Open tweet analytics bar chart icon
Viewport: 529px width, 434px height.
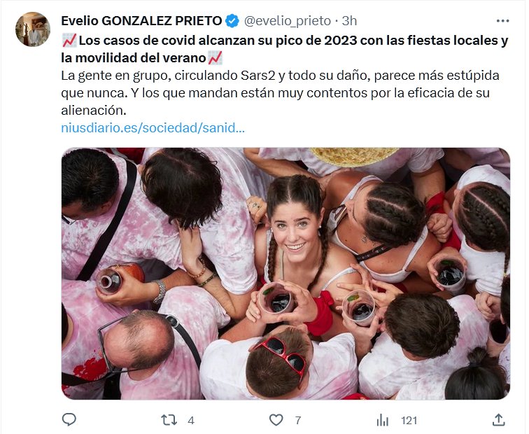click(383, 421)
